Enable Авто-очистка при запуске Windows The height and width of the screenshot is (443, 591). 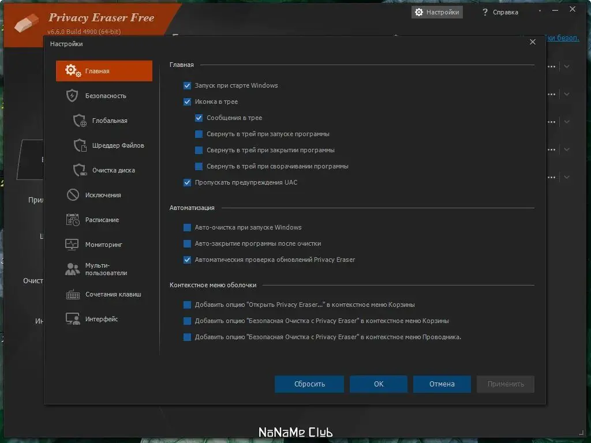coord(188,227)
